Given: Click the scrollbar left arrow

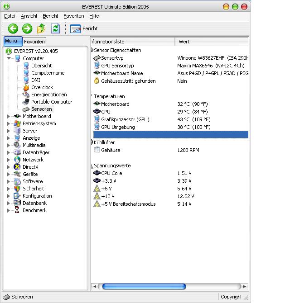Looking at the screenshot, I should [x=95, y=286].
